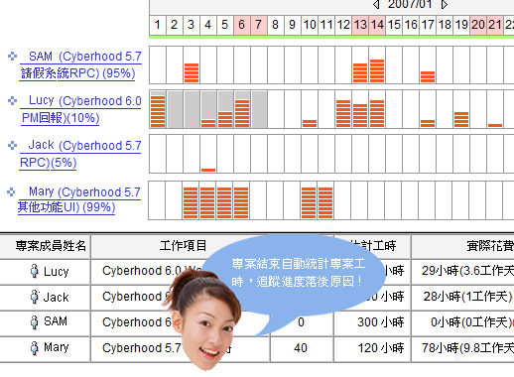Open Jack Cyberhood 5.7 RPC link

coord(80,154)
